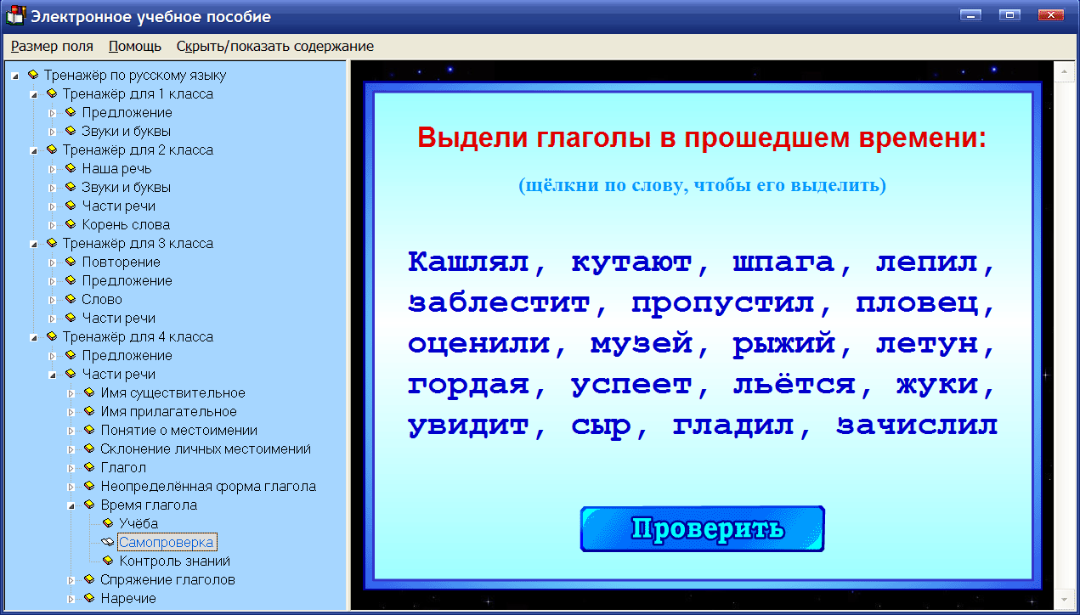Open the Помощь menu
The width and height of the screenshot is (1080, 615).
point(135,47)
